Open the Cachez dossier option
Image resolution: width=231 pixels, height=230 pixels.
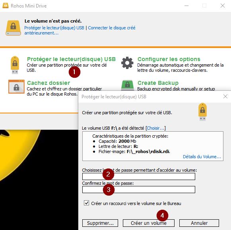[x=49, y=83]
